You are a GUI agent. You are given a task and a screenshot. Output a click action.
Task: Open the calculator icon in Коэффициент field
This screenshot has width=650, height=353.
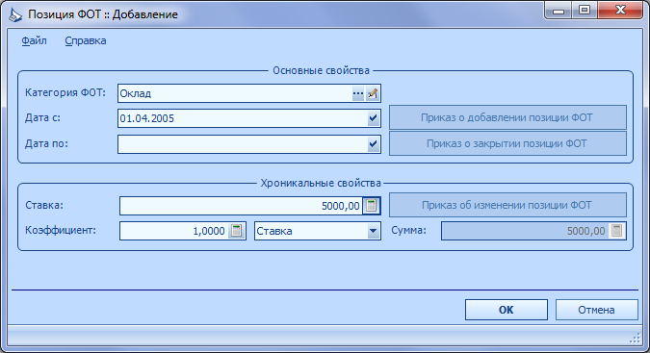pos(236,231)
